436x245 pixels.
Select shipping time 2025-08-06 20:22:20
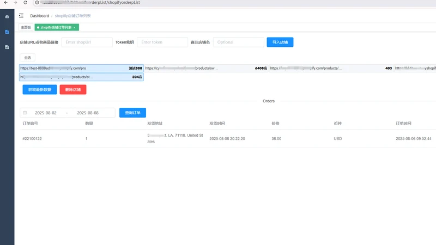(x=227, y=139)
